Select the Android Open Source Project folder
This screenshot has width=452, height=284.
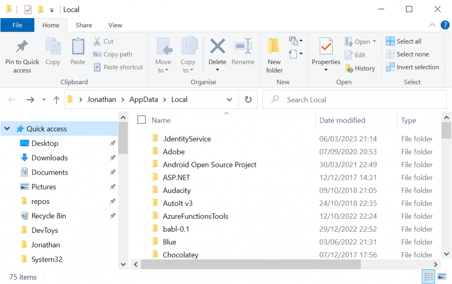coord(209,164)
